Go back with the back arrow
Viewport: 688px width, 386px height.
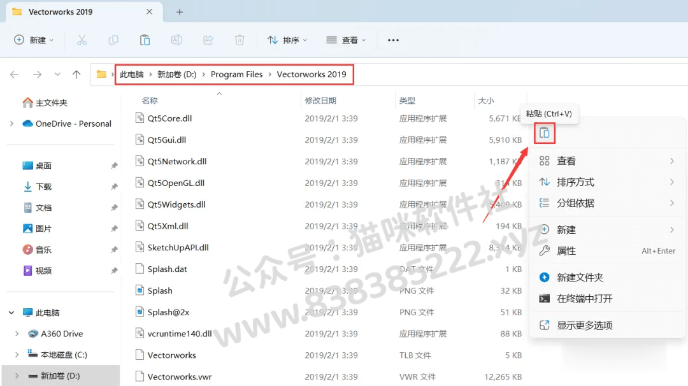pos(14,75)
